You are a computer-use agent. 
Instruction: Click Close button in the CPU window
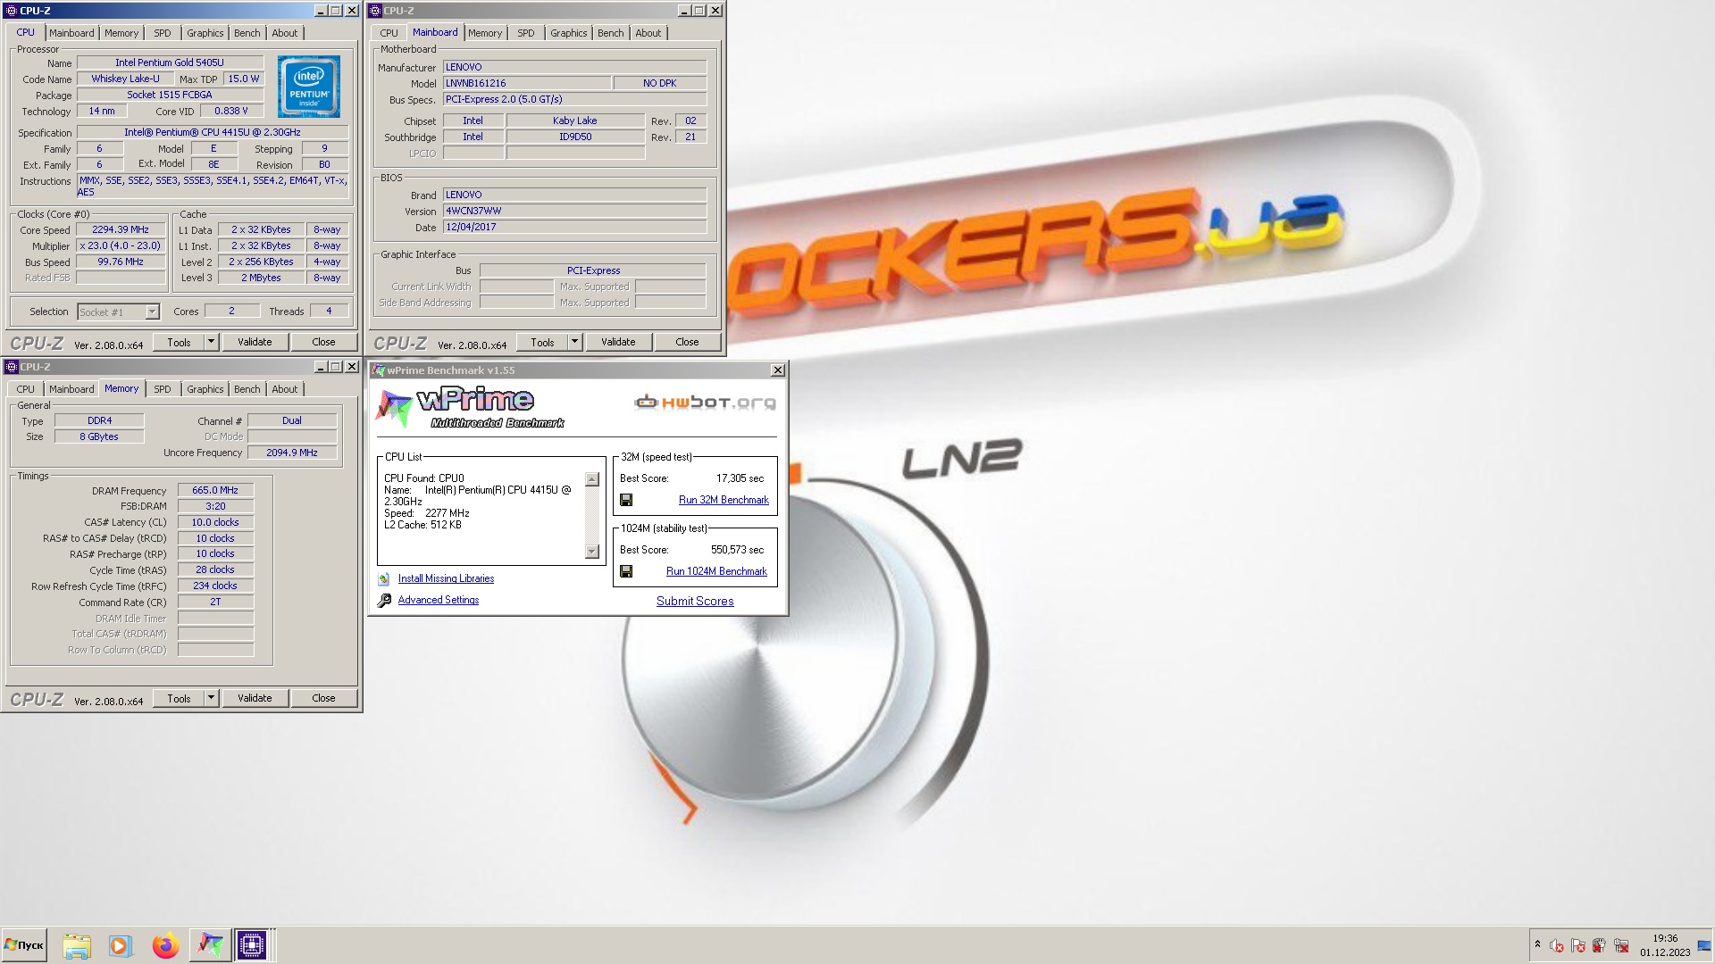(x=323, y=342)
